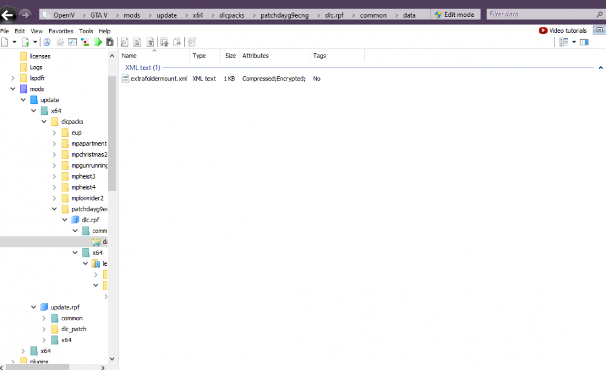Open the Tools menu

click(x=86, y=31)
